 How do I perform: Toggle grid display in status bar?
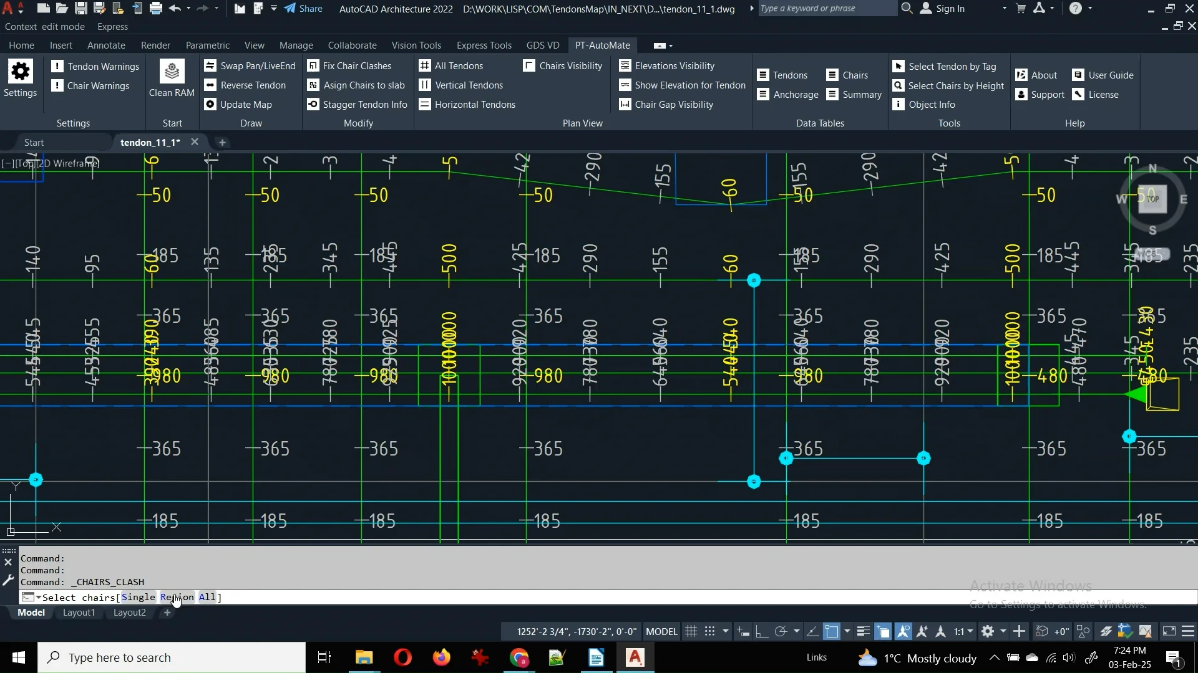tap(691, 631)
